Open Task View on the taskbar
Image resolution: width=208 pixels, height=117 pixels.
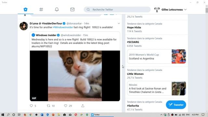tap(19, 115)
